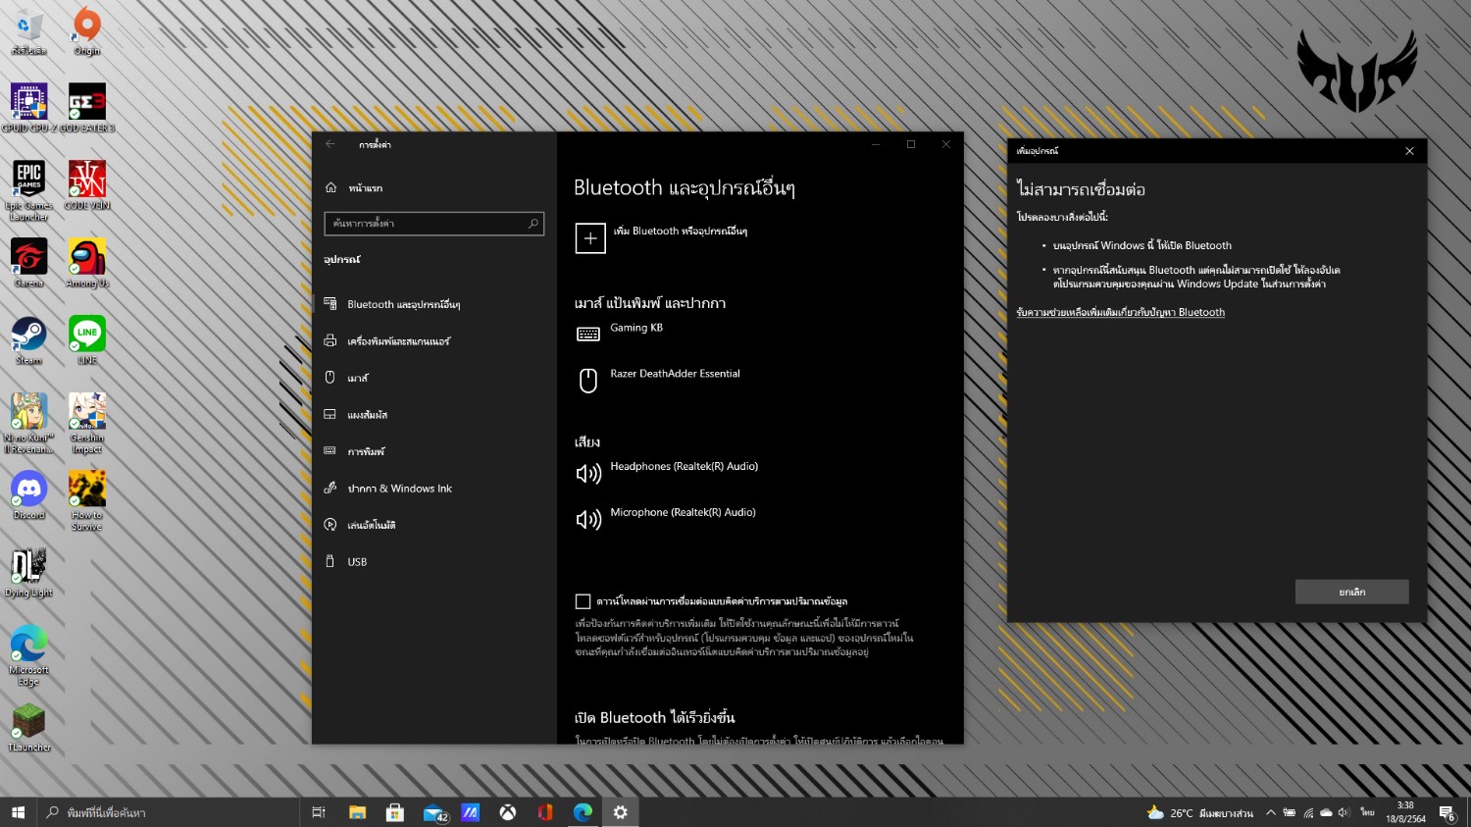Open weather widget showing 26°C
This screenshot has width=1471, height=827.
coord(1199,812)
